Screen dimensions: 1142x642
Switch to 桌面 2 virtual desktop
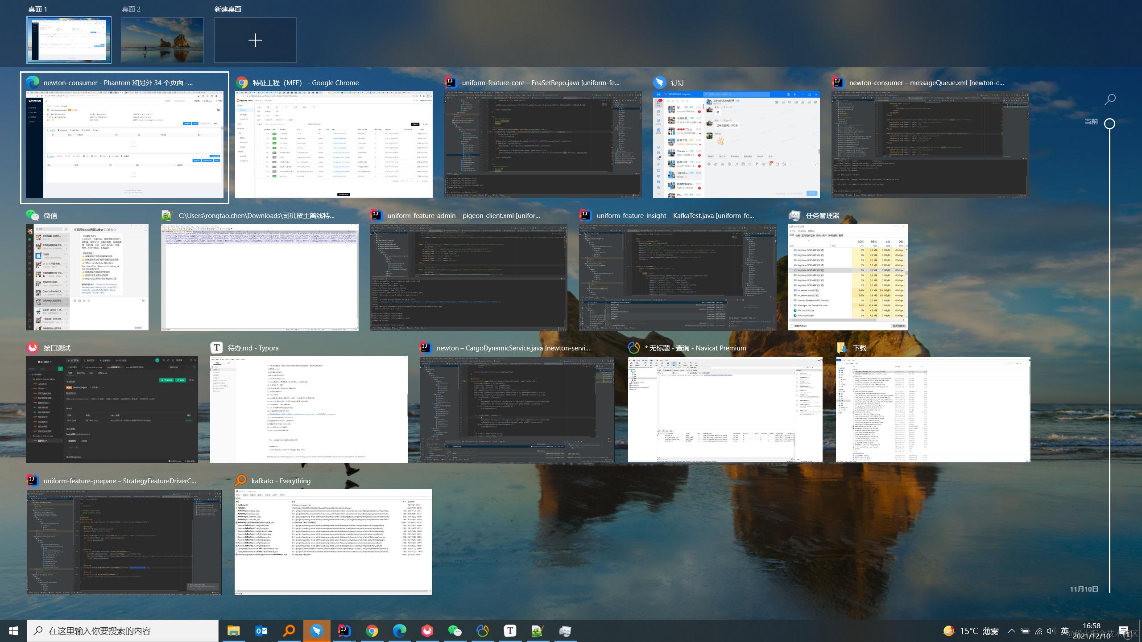coord(162,40)
